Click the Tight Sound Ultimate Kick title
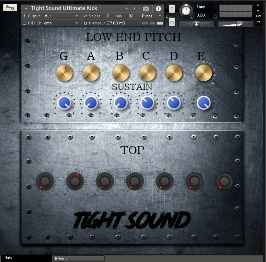Image resolution: width=266 pixels, height=262 pixels. (x=64, y=8)
